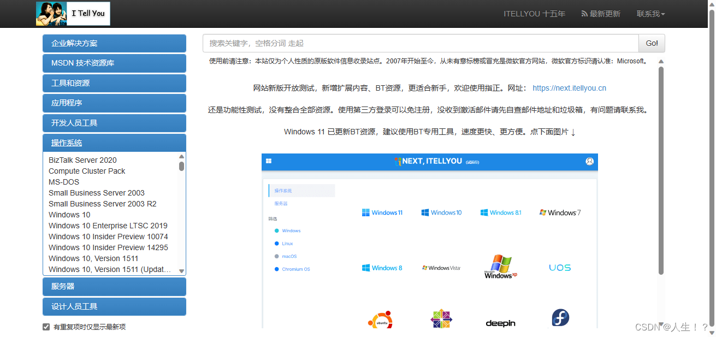Open the https://next.itellyou.cn link

[x=569, y=88]
